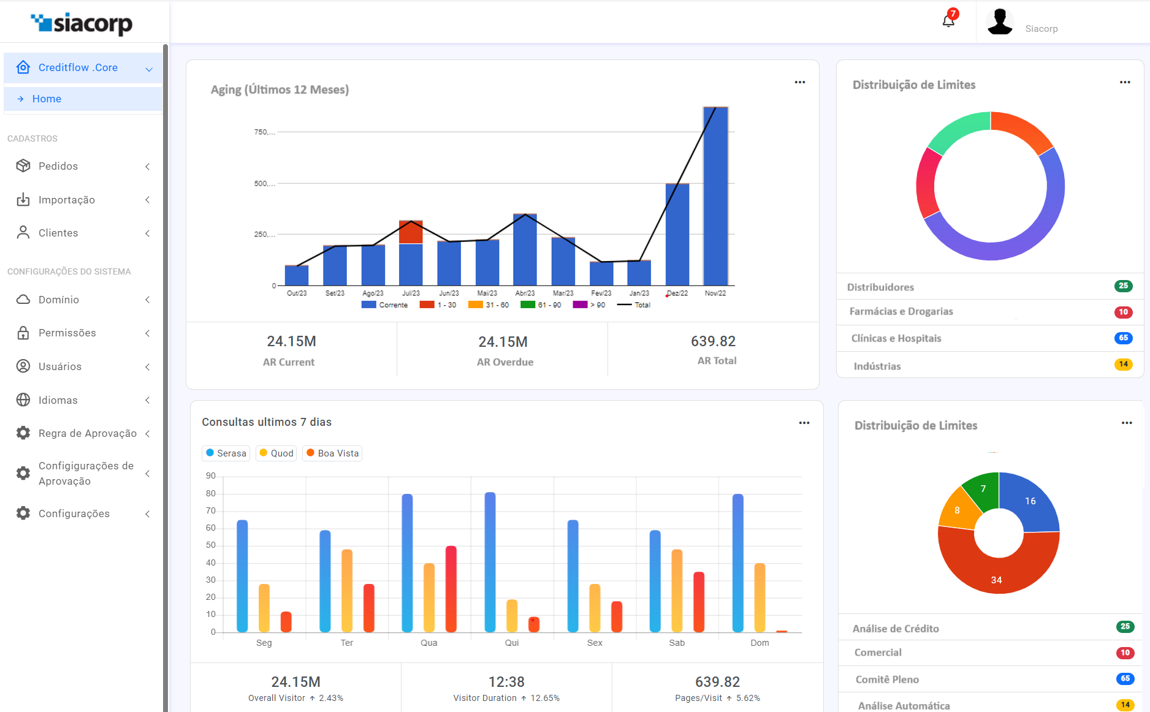This screenshot has width=1150, height=712.
Task: Expand the Permissões submenu chevron
Action: [147, 333]
